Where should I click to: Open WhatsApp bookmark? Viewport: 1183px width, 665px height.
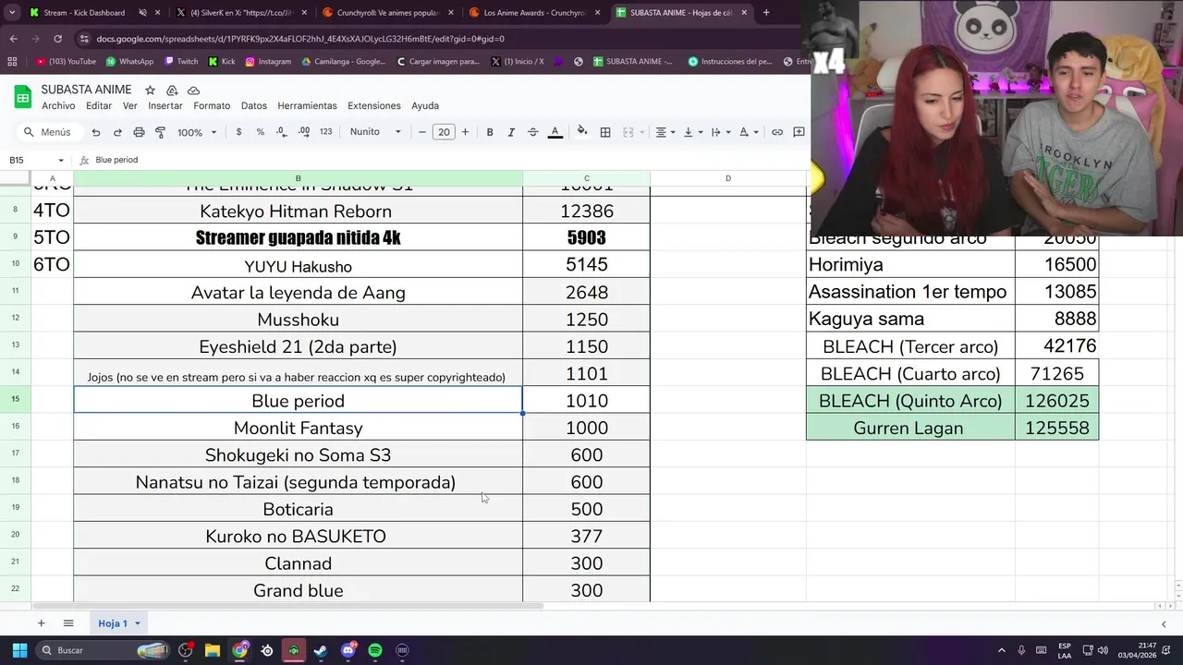tap(129, 62)
